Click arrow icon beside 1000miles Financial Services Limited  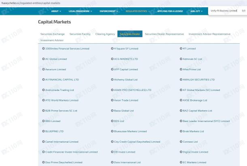click(x=43, y=48)
